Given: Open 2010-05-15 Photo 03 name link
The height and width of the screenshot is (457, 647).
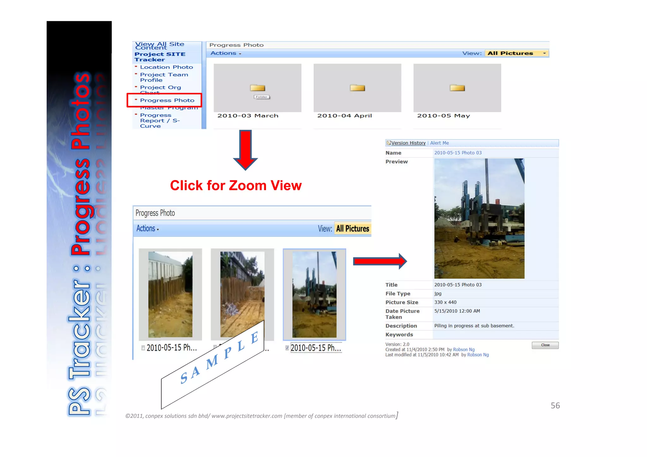Looking at the screenshot, I should tap(457, 153).
